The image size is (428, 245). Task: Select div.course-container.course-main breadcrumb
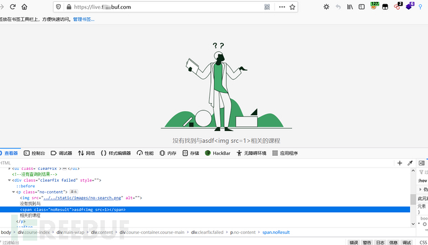(152, 233)
